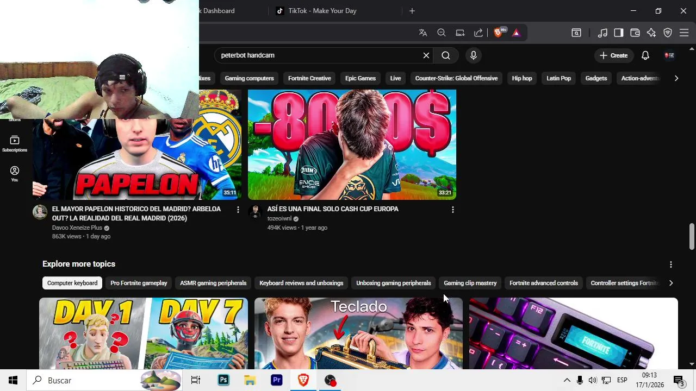The width and height of the screenshot is (696, 391).
Task: Open video title ASÍ ES UNA FINAL SOLO CASH CUP EUROPA
Action: pyautogui.click(x=333, y=209)
